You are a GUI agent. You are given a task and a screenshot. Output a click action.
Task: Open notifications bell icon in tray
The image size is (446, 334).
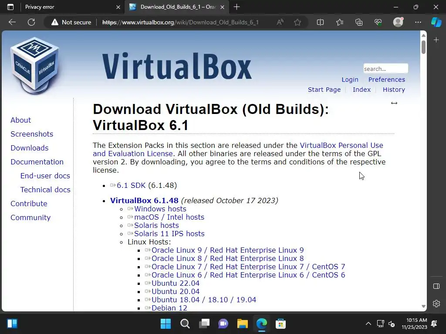(434, 324)
